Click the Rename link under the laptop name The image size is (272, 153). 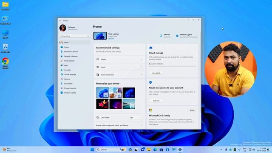click(x=111, y=39)
